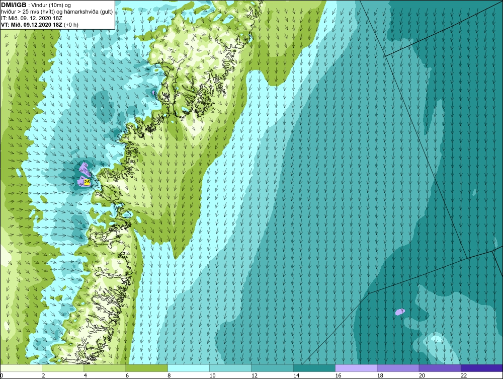Click the legend scale label 16
This screenshot has width=503, height=379.
tap(338, 376)
